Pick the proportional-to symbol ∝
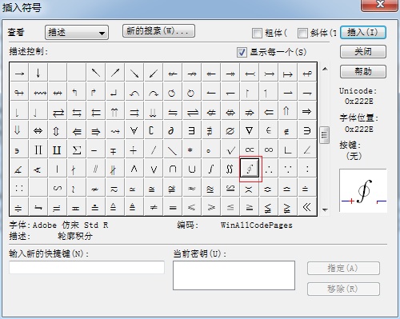 point(250,150)
